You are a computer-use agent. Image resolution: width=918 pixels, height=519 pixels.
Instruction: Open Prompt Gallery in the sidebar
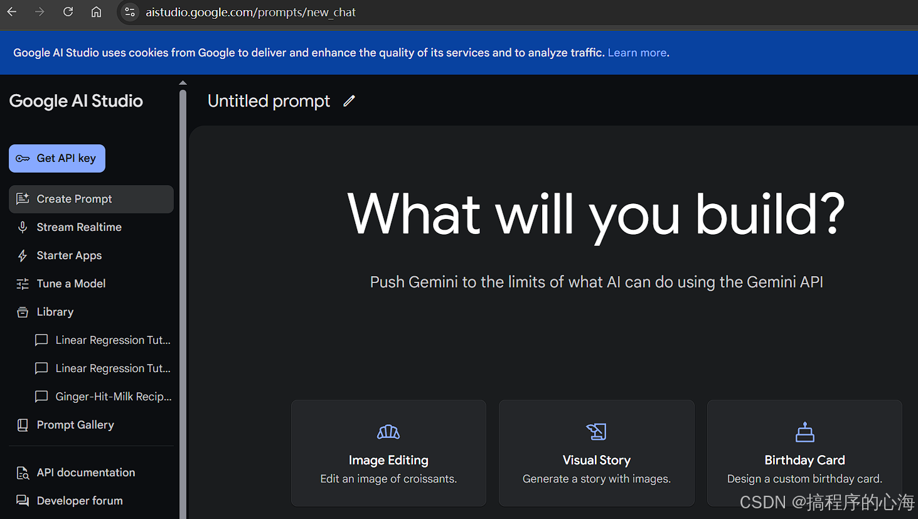click(91, 425)
